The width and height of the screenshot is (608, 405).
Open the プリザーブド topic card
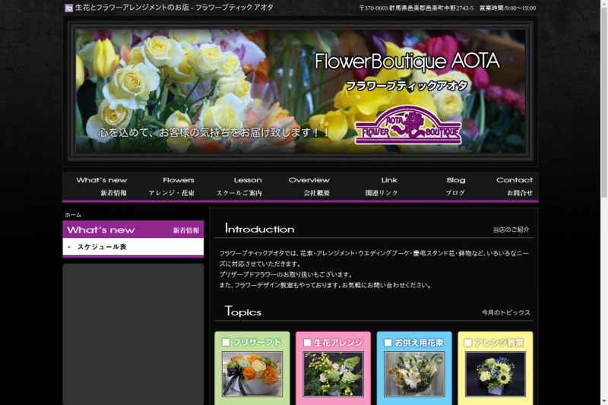point(252,368)
